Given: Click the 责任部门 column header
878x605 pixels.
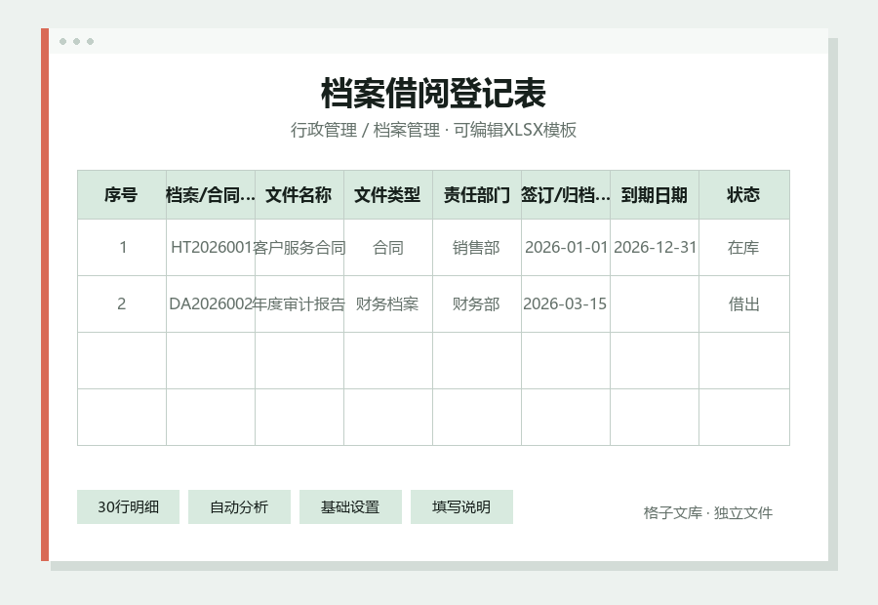Looking at the screenshot, I should click(x=476, y=195).
